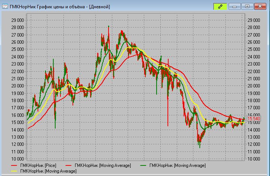Click the 25 000 label on right axis

tap(253, 49)
